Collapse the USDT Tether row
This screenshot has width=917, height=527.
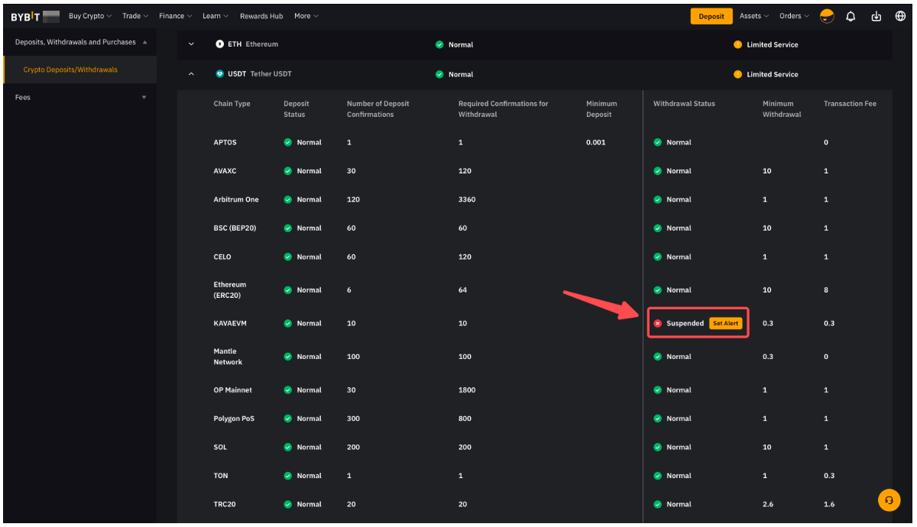point(191,74)
